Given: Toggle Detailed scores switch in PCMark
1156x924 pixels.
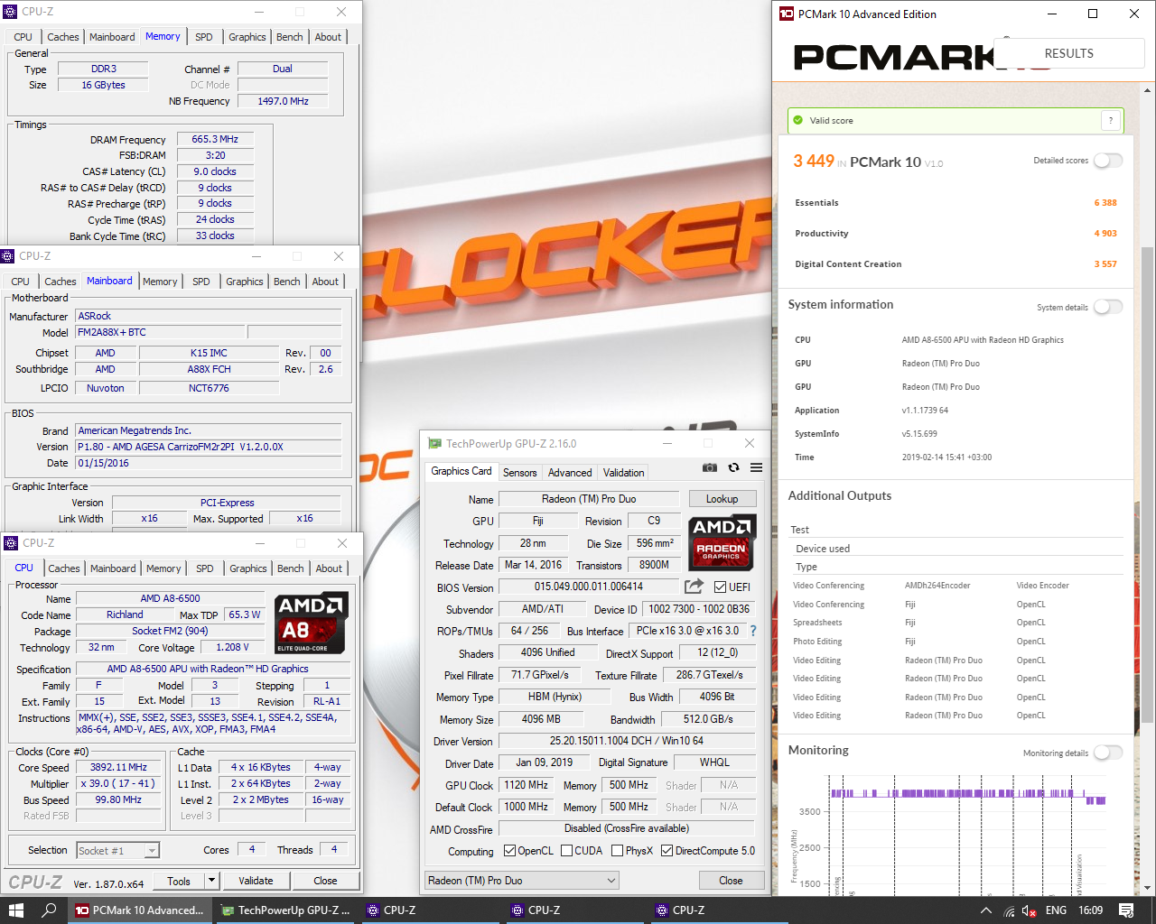Looking at the screenshot, I should [x=1108, y=161].
